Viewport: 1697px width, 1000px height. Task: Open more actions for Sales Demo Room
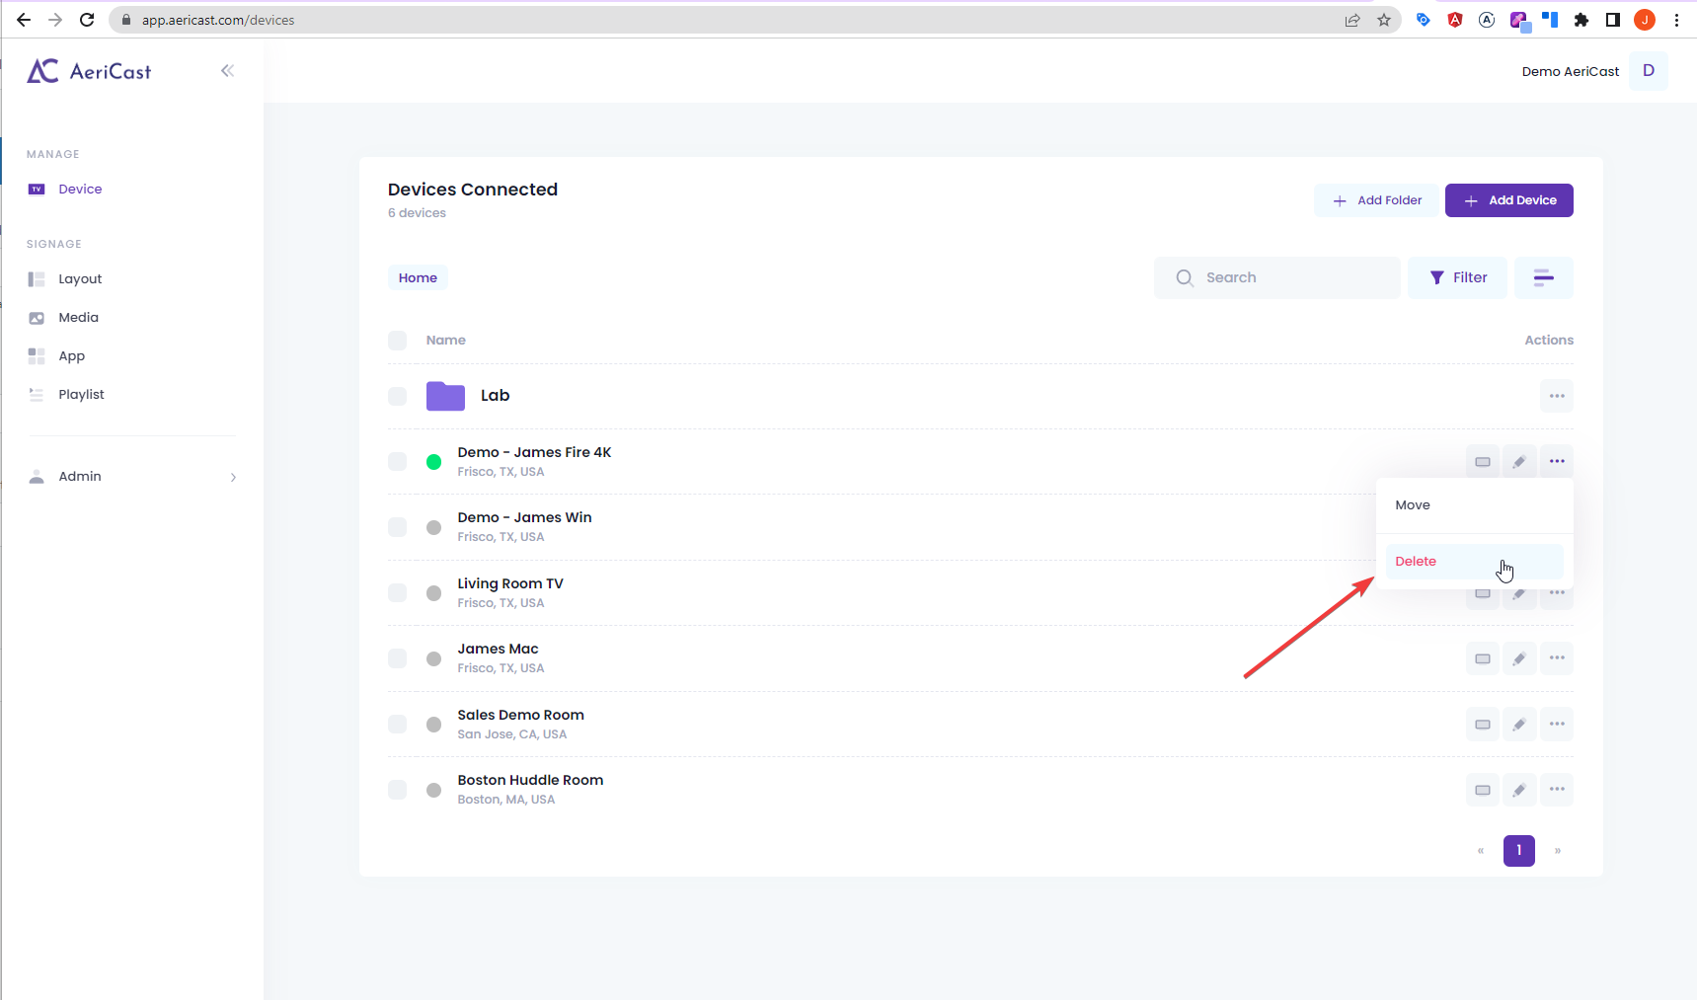point(1557,724)
